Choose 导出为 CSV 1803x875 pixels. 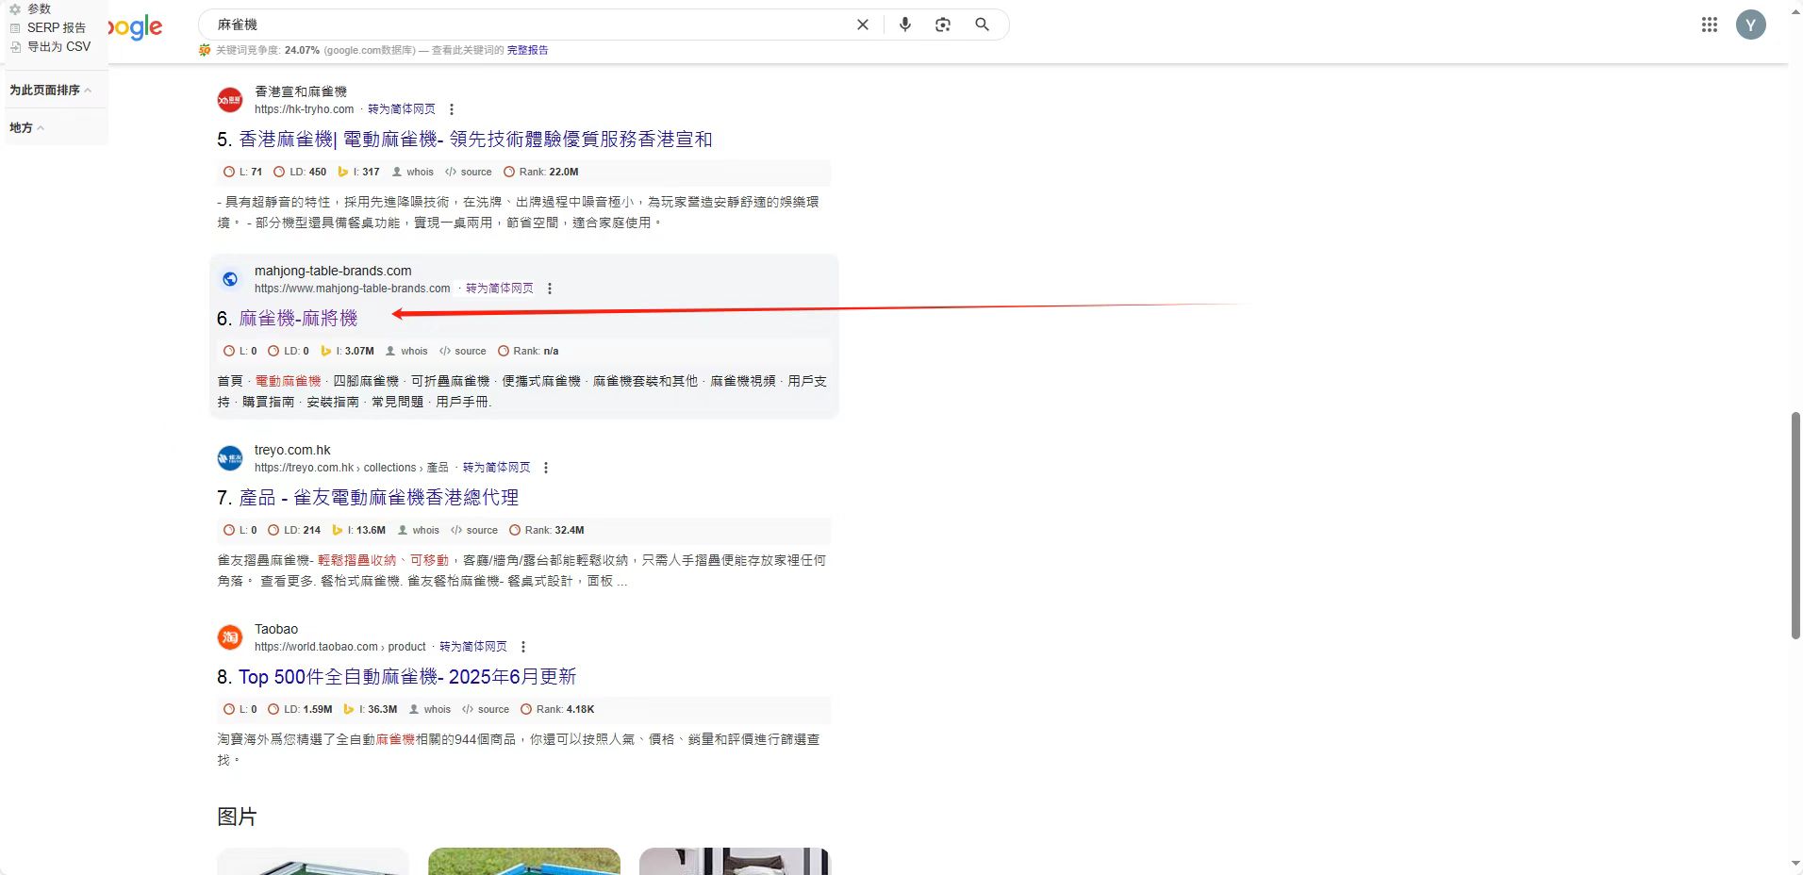click(x=58, y=46)
